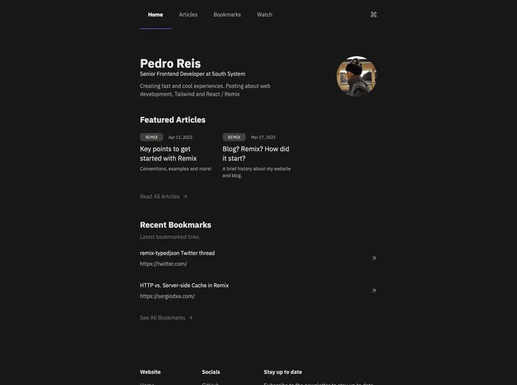Viewport: 517px width, 385px height.
Task: Click the See All Bookmarks link
Action: (162, 318)
